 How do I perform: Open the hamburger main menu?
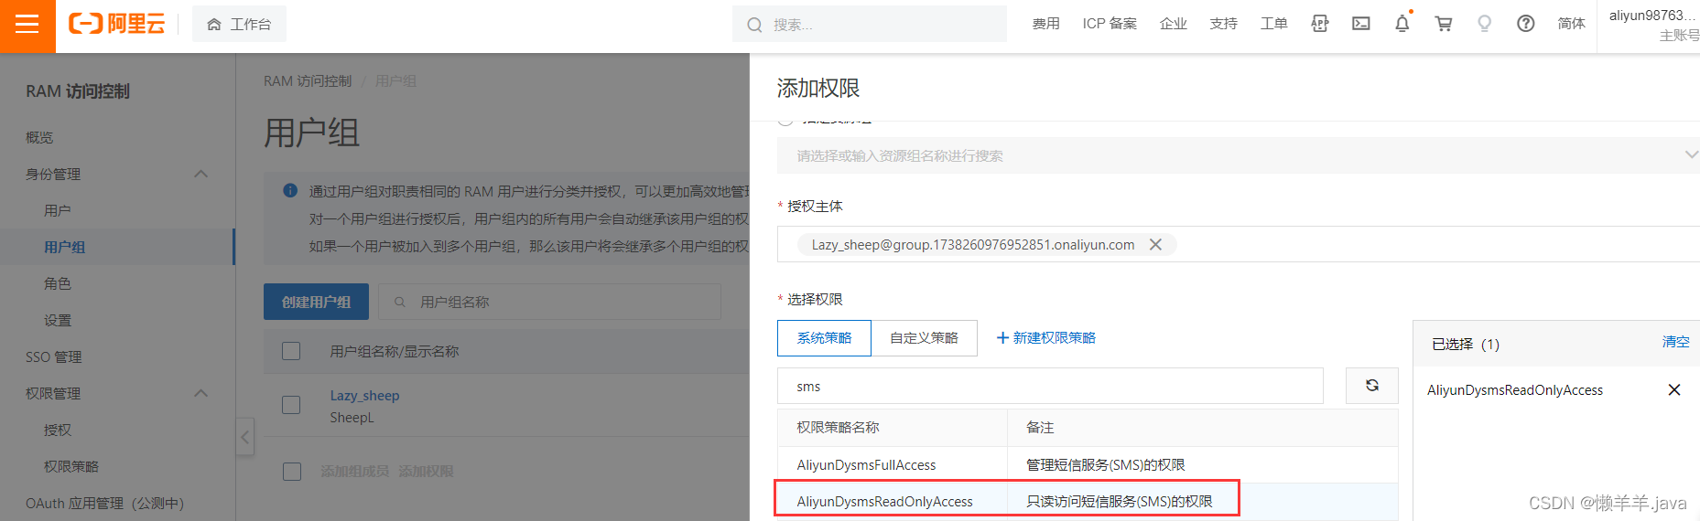(27, 25)
